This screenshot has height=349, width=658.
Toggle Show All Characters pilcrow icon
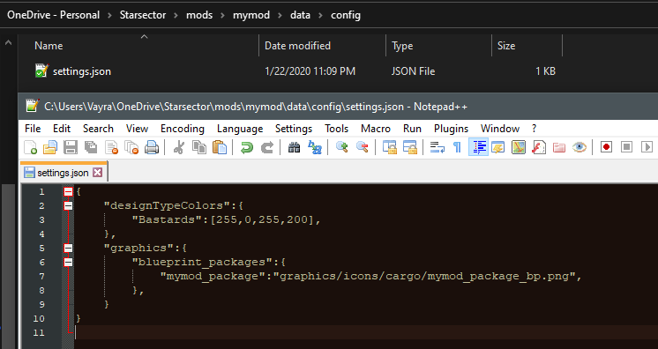[x=457, y=147]
